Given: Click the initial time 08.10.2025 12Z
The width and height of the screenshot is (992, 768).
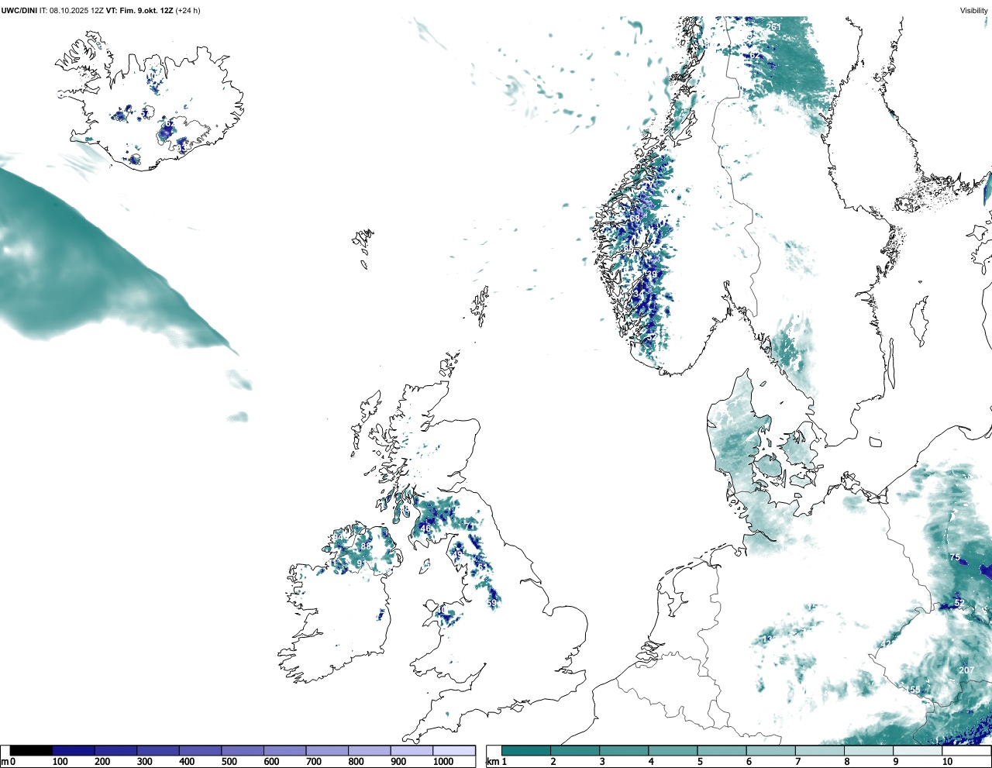Looking at the screenshot, I should pyautogui.click(x=77, y=10).
